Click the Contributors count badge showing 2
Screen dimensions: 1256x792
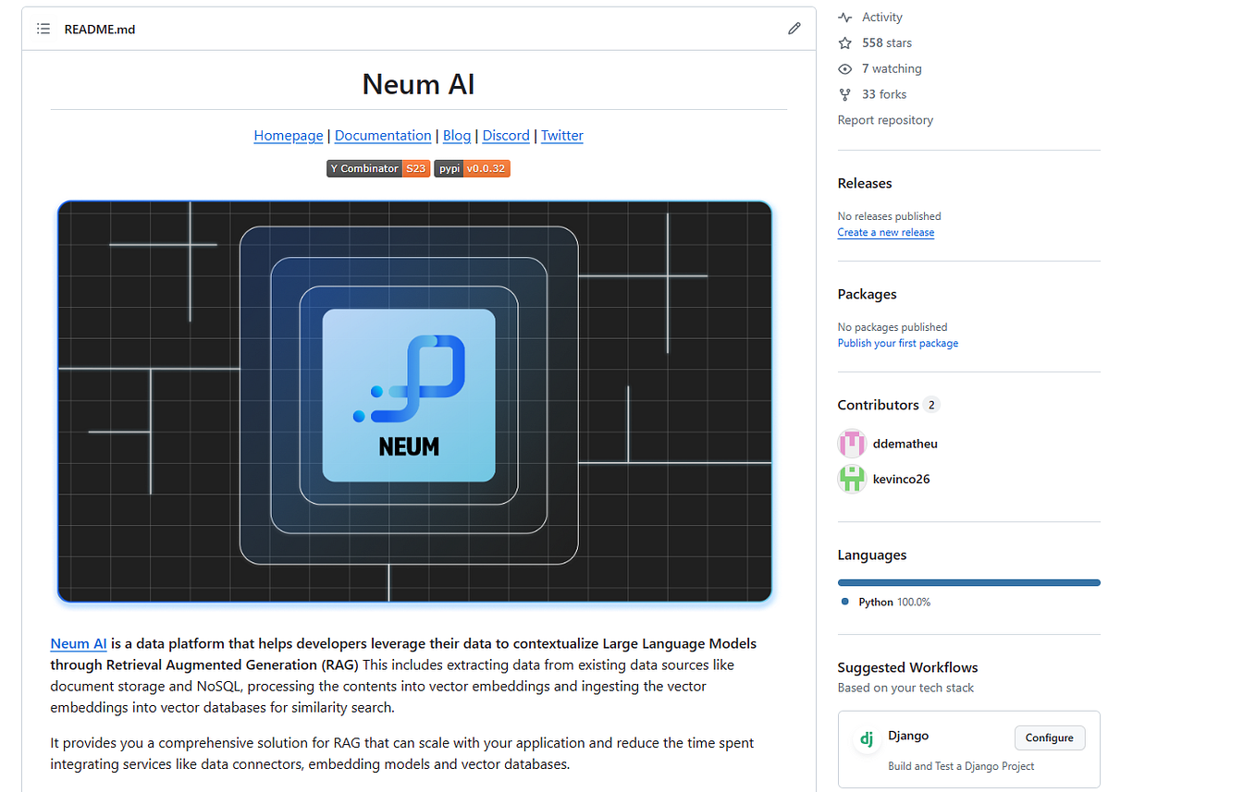point(930,404)
